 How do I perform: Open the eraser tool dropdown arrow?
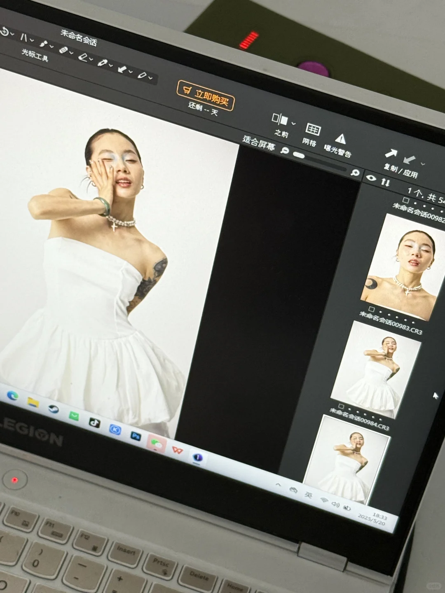pos(91,59)
